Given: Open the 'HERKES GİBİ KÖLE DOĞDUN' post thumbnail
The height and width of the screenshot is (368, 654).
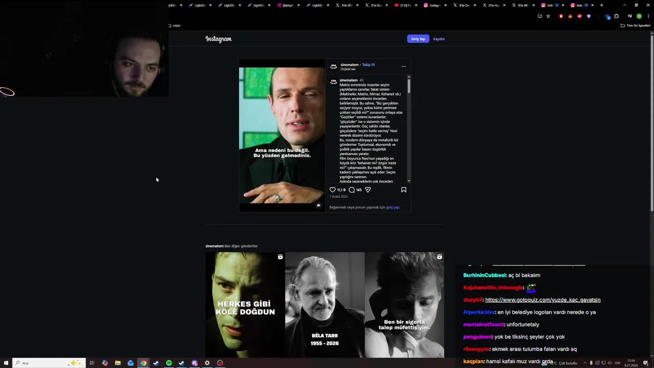Looking at the screenshot, I should [x=245, y=305].
